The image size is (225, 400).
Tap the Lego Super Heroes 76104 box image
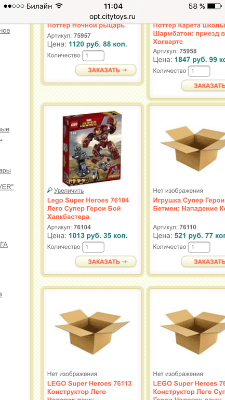click(x=92, y=147)
